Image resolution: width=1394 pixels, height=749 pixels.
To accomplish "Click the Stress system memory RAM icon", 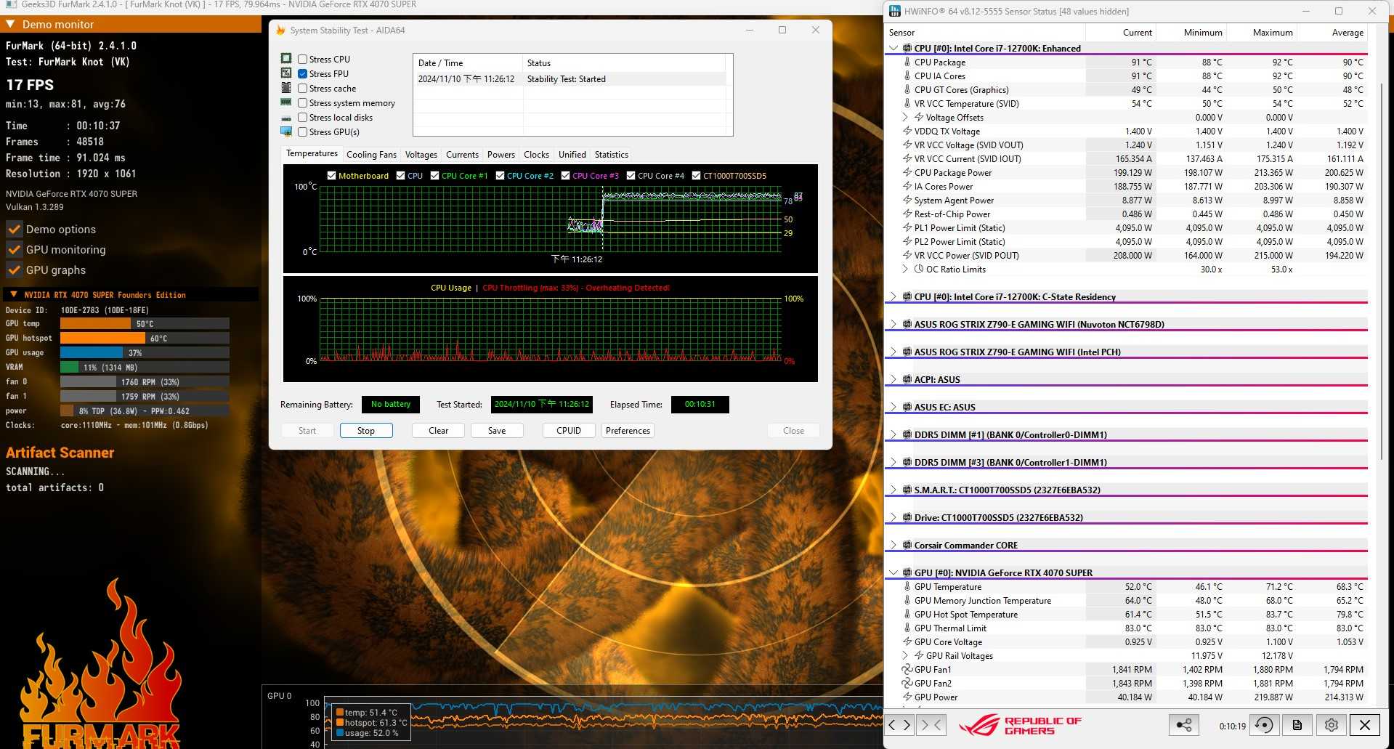I will pos(286,102).
